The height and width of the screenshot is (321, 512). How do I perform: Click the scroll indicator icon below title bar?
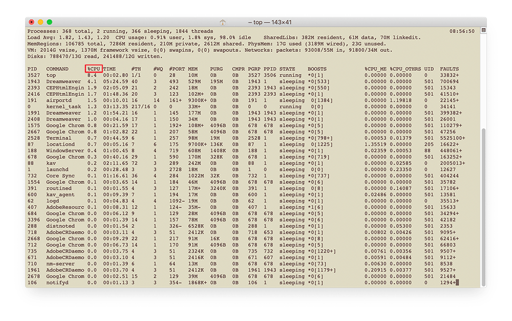(483, 31)
